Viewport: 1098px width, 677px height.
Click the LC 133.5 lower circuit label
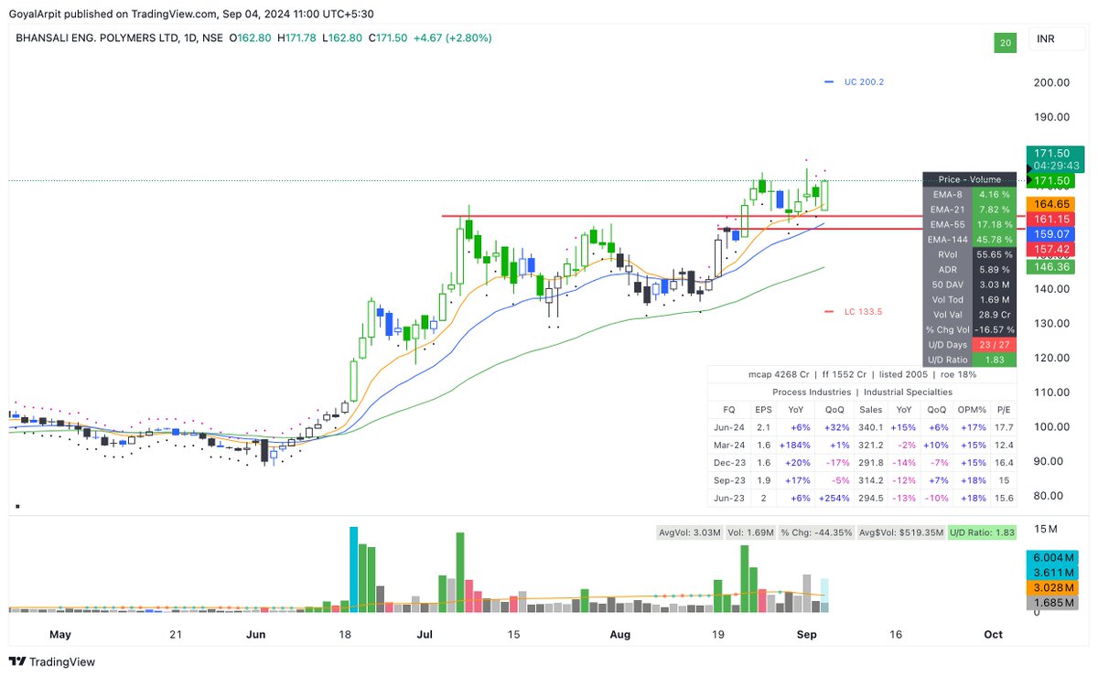[x=863, y=312]
